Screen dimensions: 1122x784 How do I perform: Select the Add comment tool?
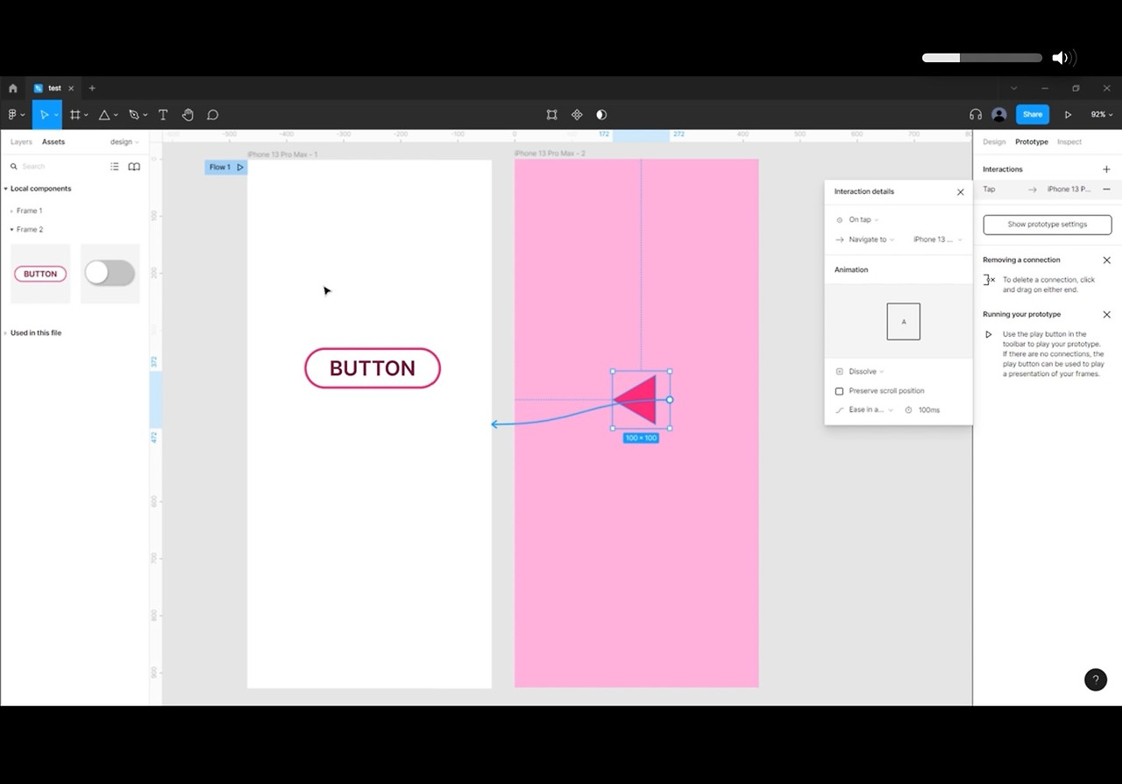(212, 115)
